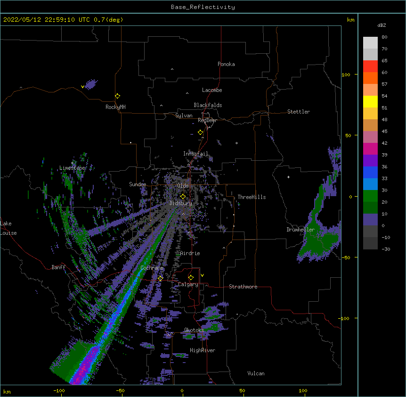Viewport: 406px width, 397px height.
Task: Click the 80 value on the dBZ scale
Action: point(384,37)
